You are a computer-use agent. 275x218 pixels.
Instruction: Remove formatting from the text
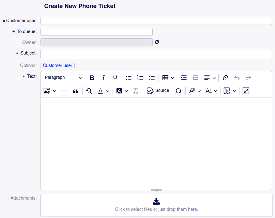[135, 91]
